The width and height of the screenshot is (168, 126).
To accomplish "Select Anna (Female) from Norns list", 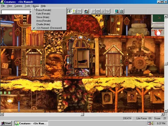I will tap(49, 21).
